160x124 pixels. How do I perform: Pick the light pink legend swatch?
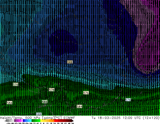click(22, 121)
